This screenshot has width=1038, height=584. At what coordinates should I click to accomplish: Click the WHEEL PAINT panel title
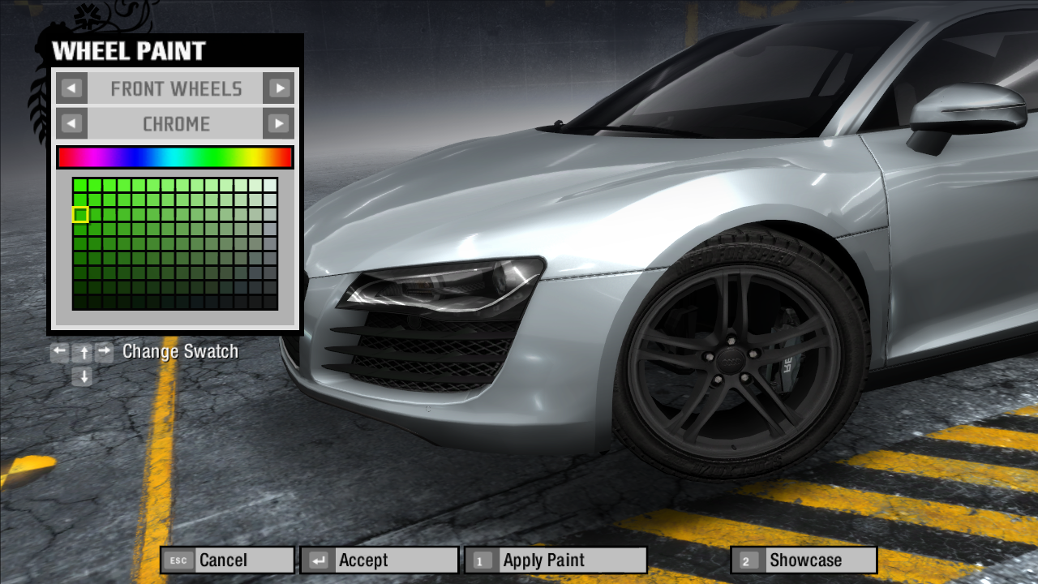pos(129,50)
